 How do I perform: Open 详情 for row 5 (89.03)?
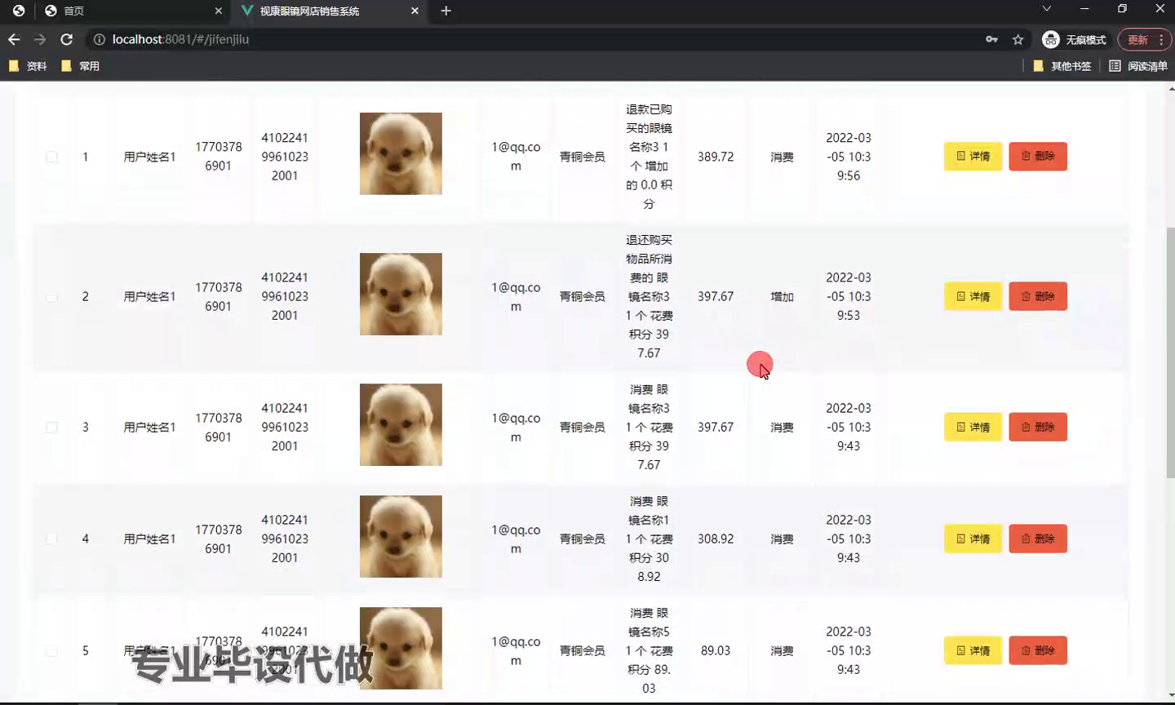(x=973, y=651)
